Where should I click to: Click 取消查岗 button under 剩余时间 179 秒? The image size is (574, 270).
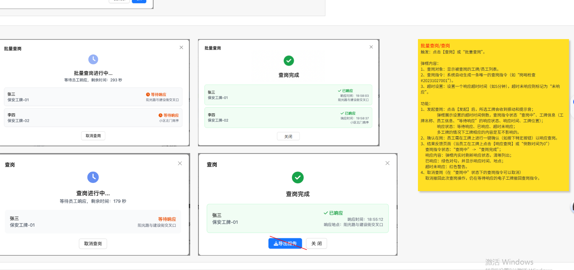click(93, 244)
